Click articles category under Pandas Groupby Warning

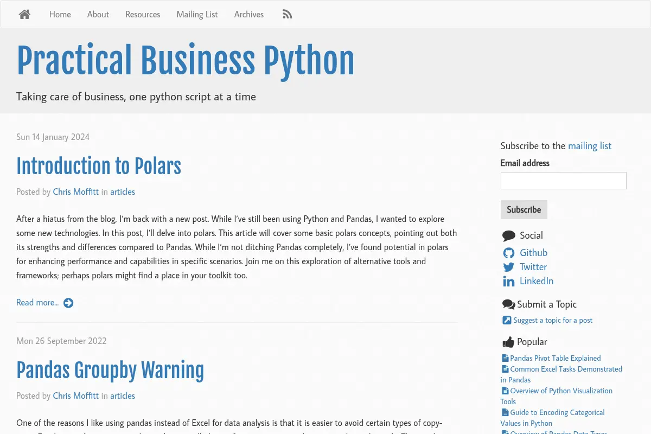(x=123, y=396)
